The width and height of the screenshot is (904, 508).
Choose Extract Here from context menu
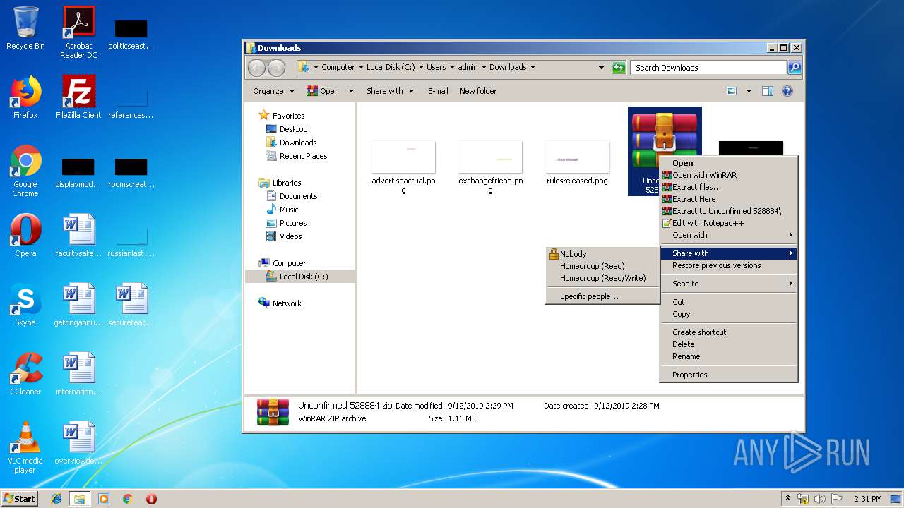tap(729, 199)
